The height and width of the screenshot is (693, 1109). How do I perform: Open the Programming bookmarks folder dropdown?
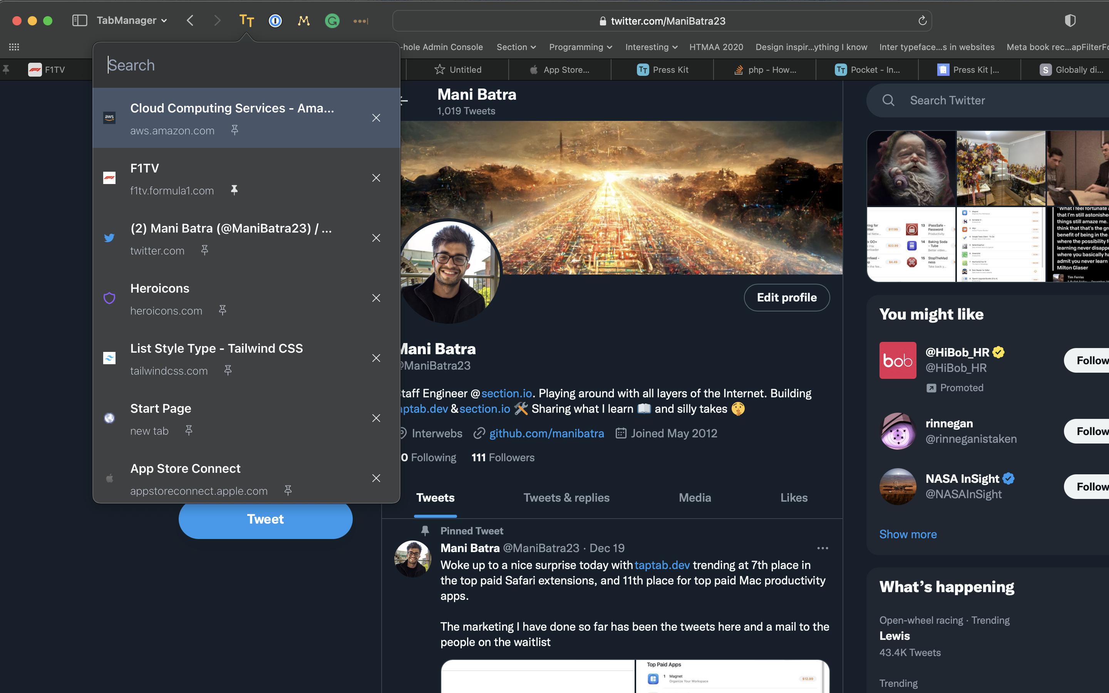coord(580,47)
